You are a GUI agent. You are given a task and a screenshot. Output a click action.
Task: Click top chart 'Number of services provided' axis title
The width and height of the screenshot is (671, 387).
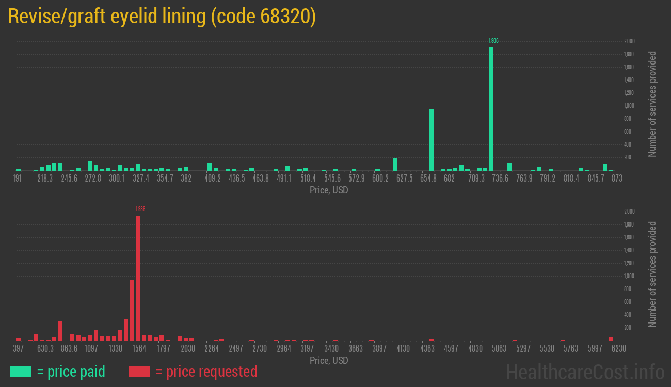click(x=652, y=104)
